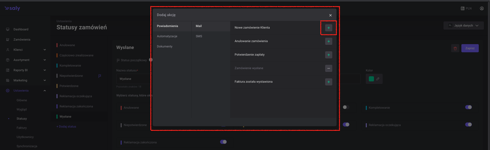
Task: Toggle the Reklamacja oczekująca switch
Action: tap(468, 124)
